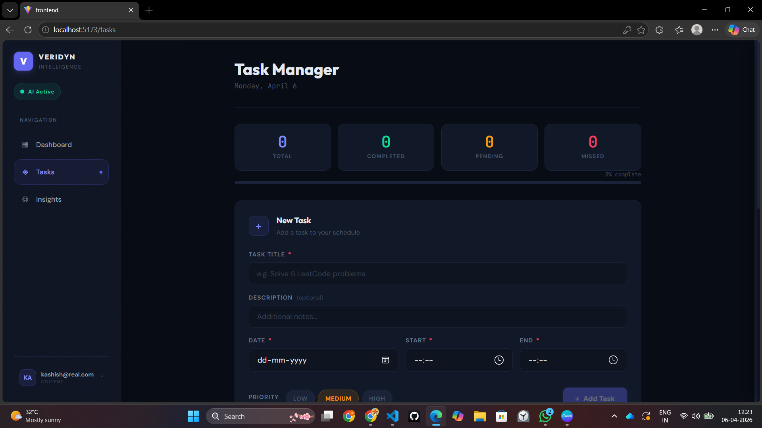Image resolution: width=762 pixels, height=428 pixels.
Task: Open the calendar picker in Date field
Action: (385, 360)
